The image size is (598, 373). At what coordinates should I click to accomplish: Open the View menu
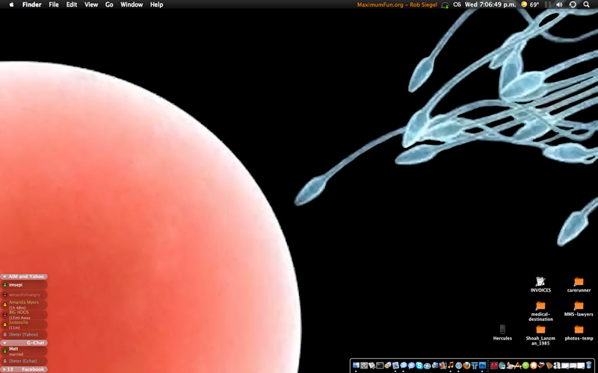[91, 4]
